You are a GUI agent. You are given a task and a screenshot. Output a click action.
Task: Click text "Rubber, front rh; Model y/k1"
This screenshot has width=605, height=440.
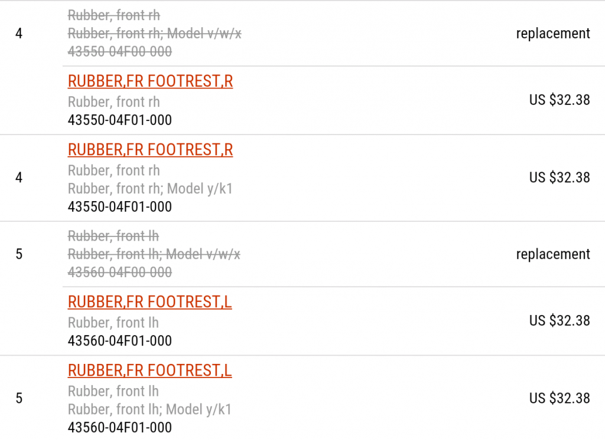pos(150,189)
